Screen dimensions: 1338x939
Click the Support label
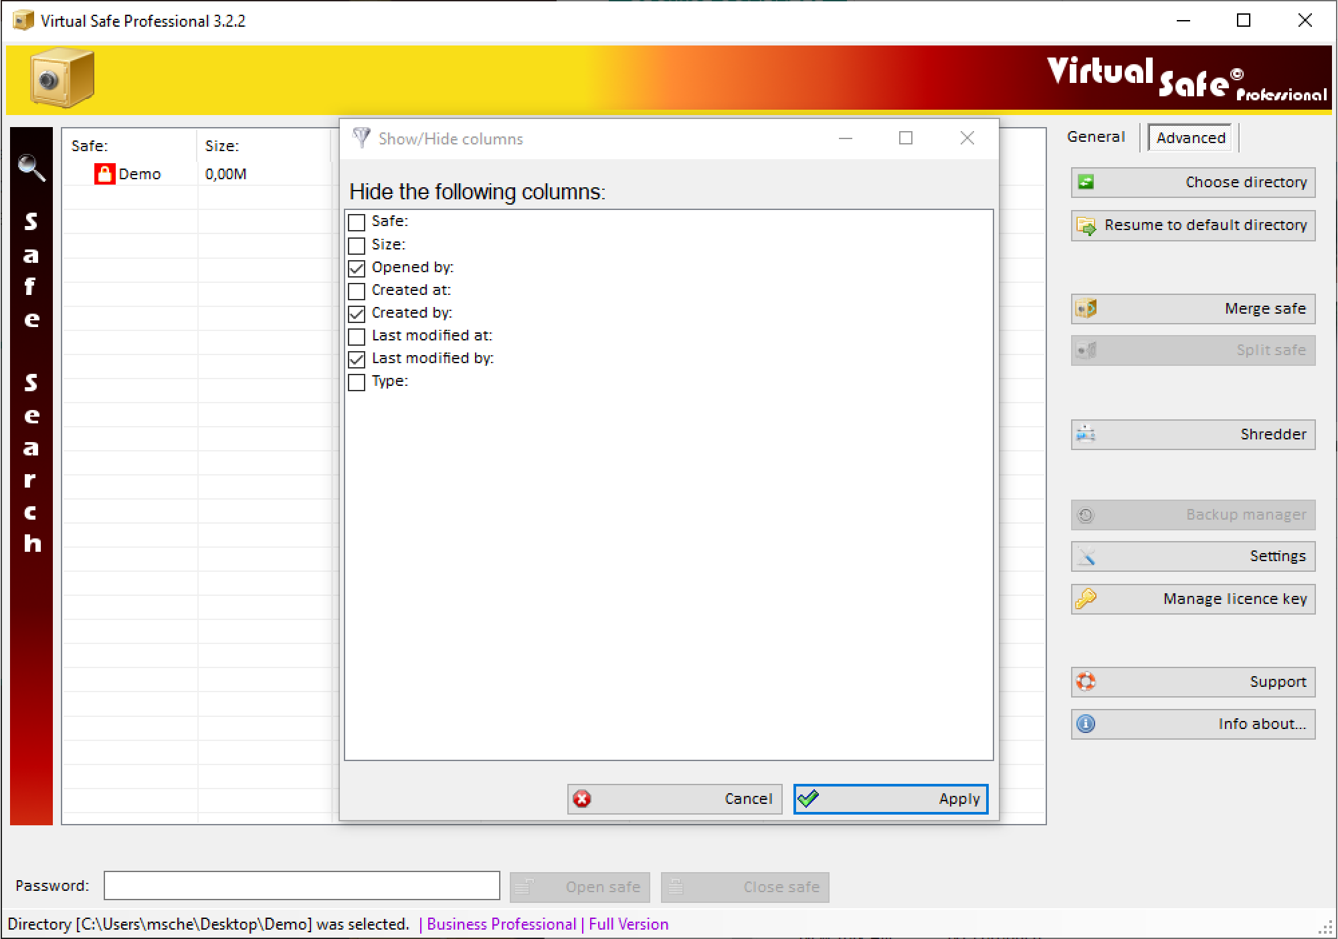[1278, 682]
